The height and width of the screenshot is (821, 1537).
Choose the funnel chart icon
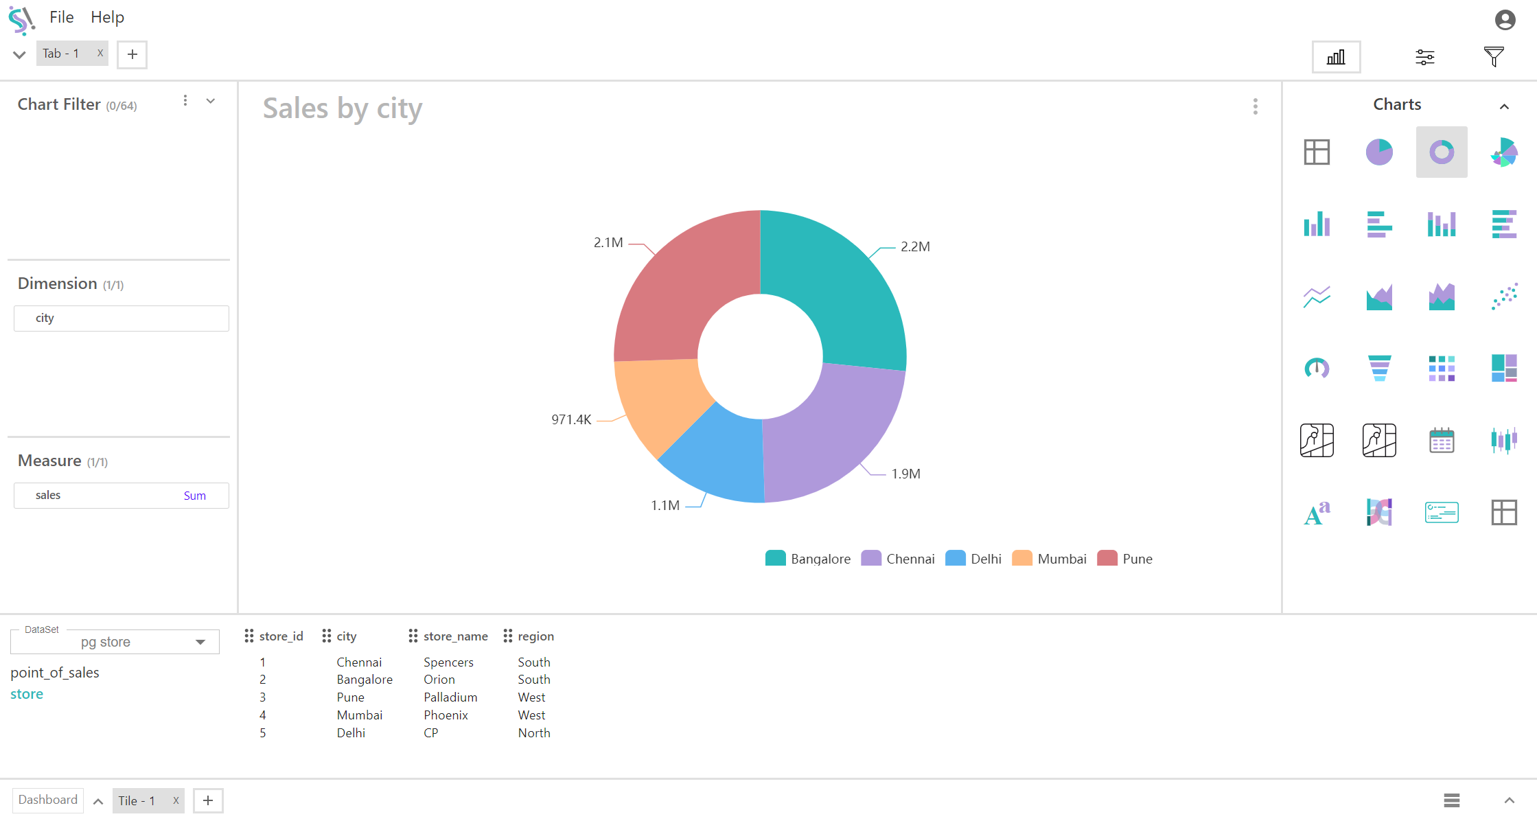coord(1379,368)
